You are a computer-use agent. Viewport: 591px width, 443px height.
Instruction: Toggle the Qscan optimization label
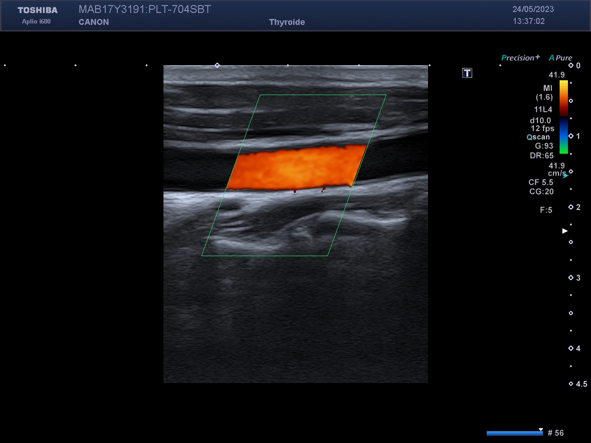point(538,137)
